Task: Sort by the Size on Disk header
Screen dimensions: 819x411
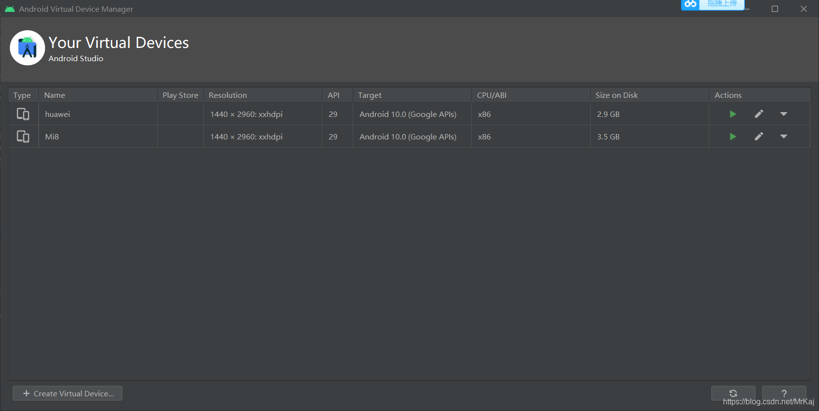Action: point(650,95)
